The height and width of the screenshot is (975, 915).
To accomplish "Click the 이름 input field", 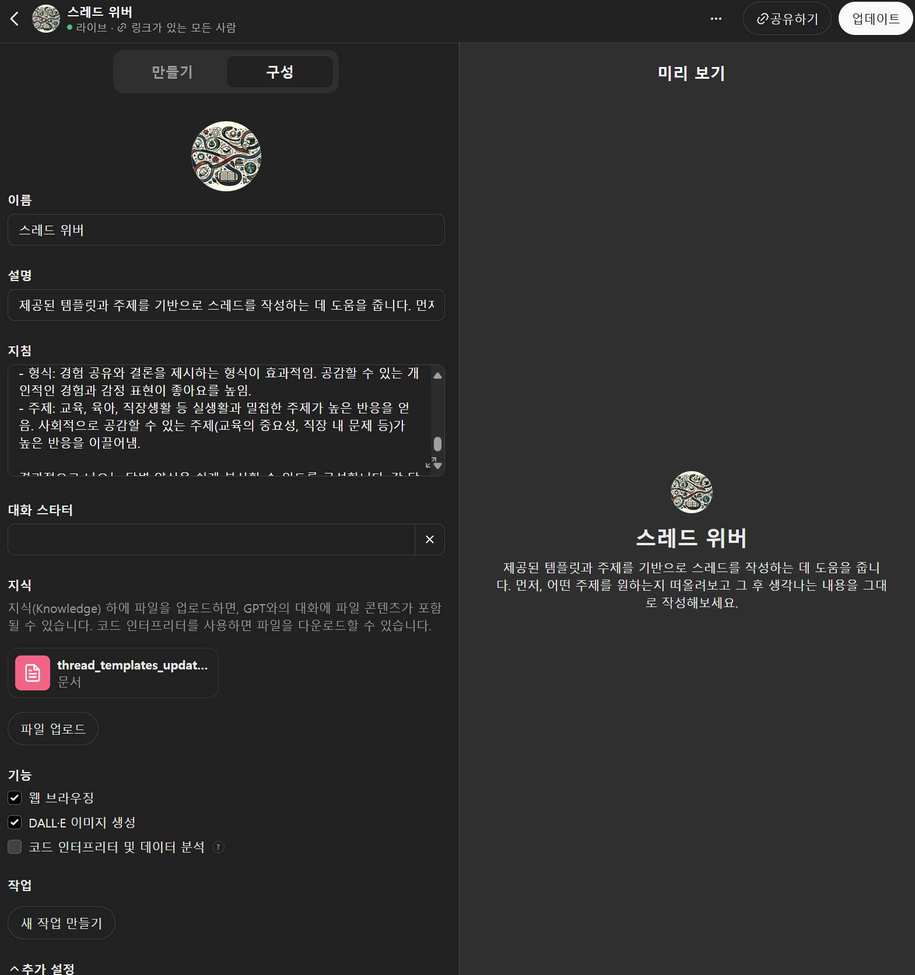I will coord(226,230).
